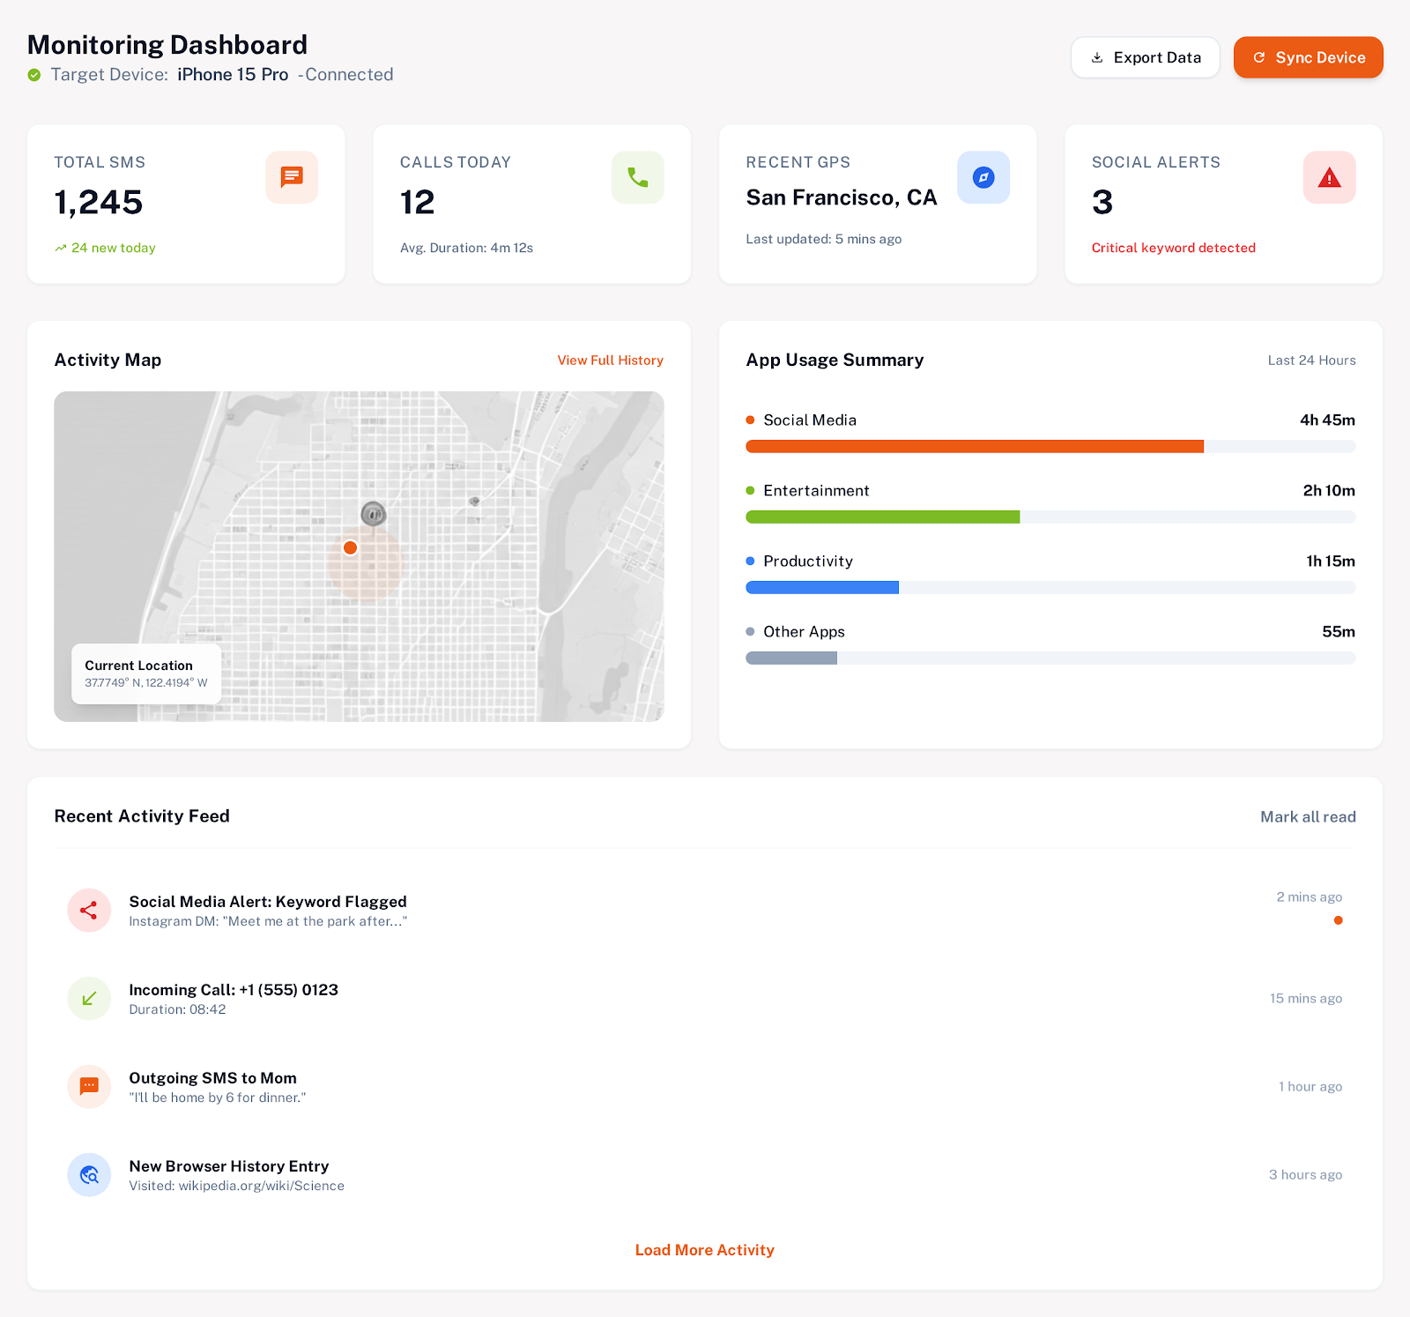The image size is (1410, 1317).
Task: Click the compass icon on Recent GPS card
Action: pyautogui.click(x=983, y=177)
